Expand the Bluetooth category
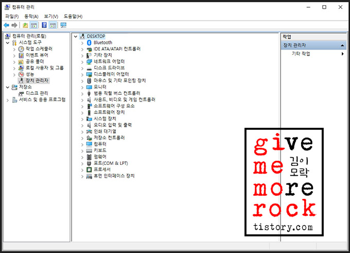This screenshot has width=350, height=253. 82,43
